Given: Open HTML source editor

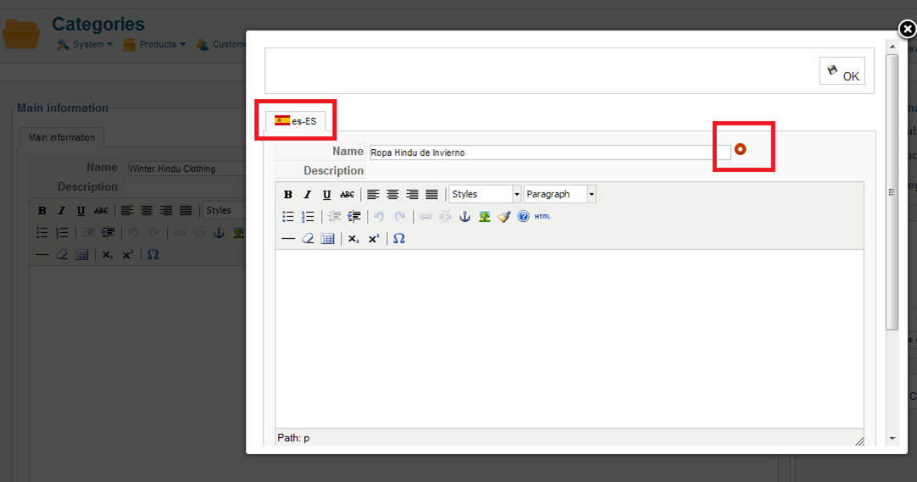Looking at the screenshot, I should click(542, 217).
